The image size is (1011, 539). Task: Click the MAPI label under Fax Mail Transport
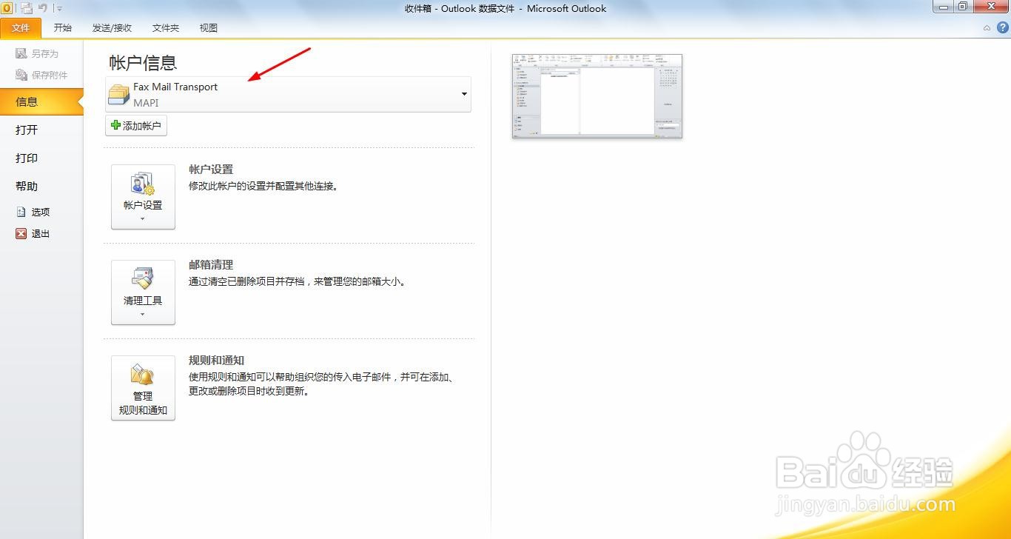pos(146,103)
